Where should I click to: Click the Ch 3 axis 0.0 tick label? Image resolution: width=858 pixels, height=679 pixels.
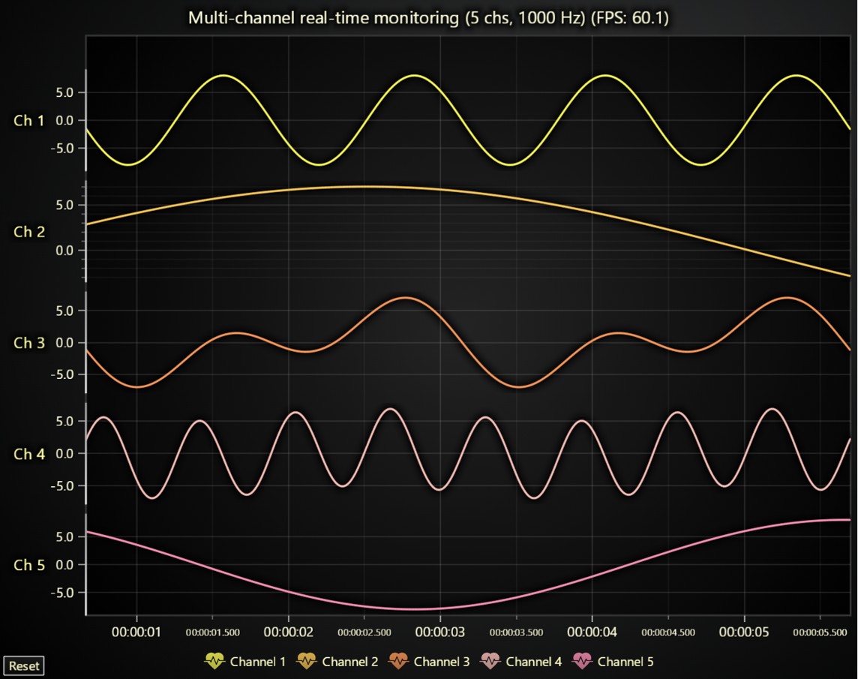[64, 343]
